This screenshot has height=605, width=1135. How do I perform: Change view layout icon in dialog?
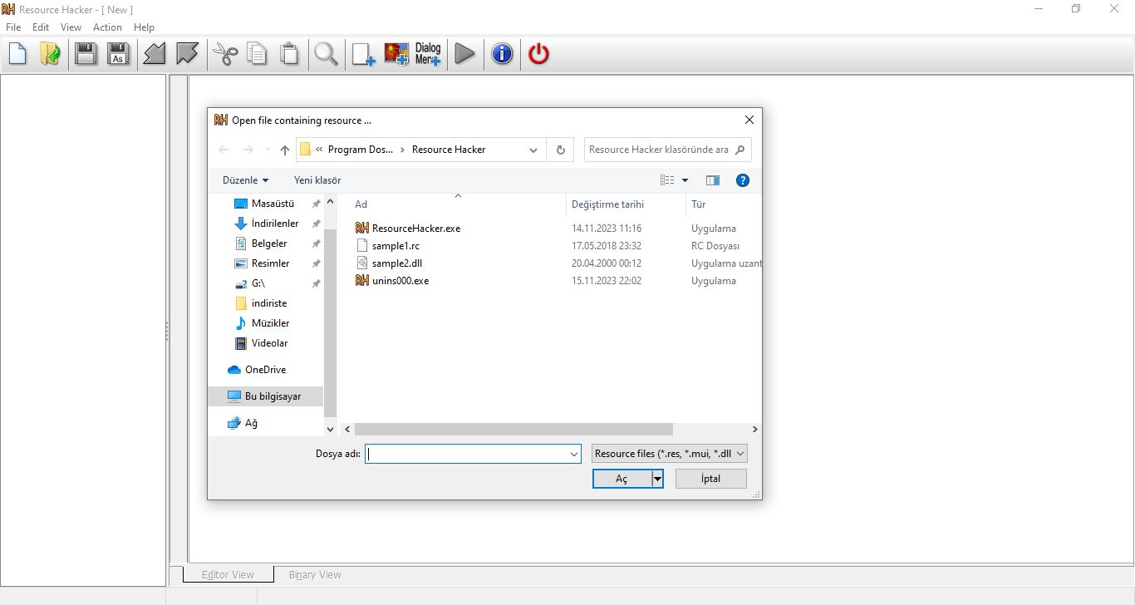click(x=667, y=180)
